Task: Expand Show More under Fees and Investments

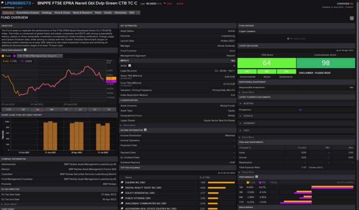Action: pos(247,172)
